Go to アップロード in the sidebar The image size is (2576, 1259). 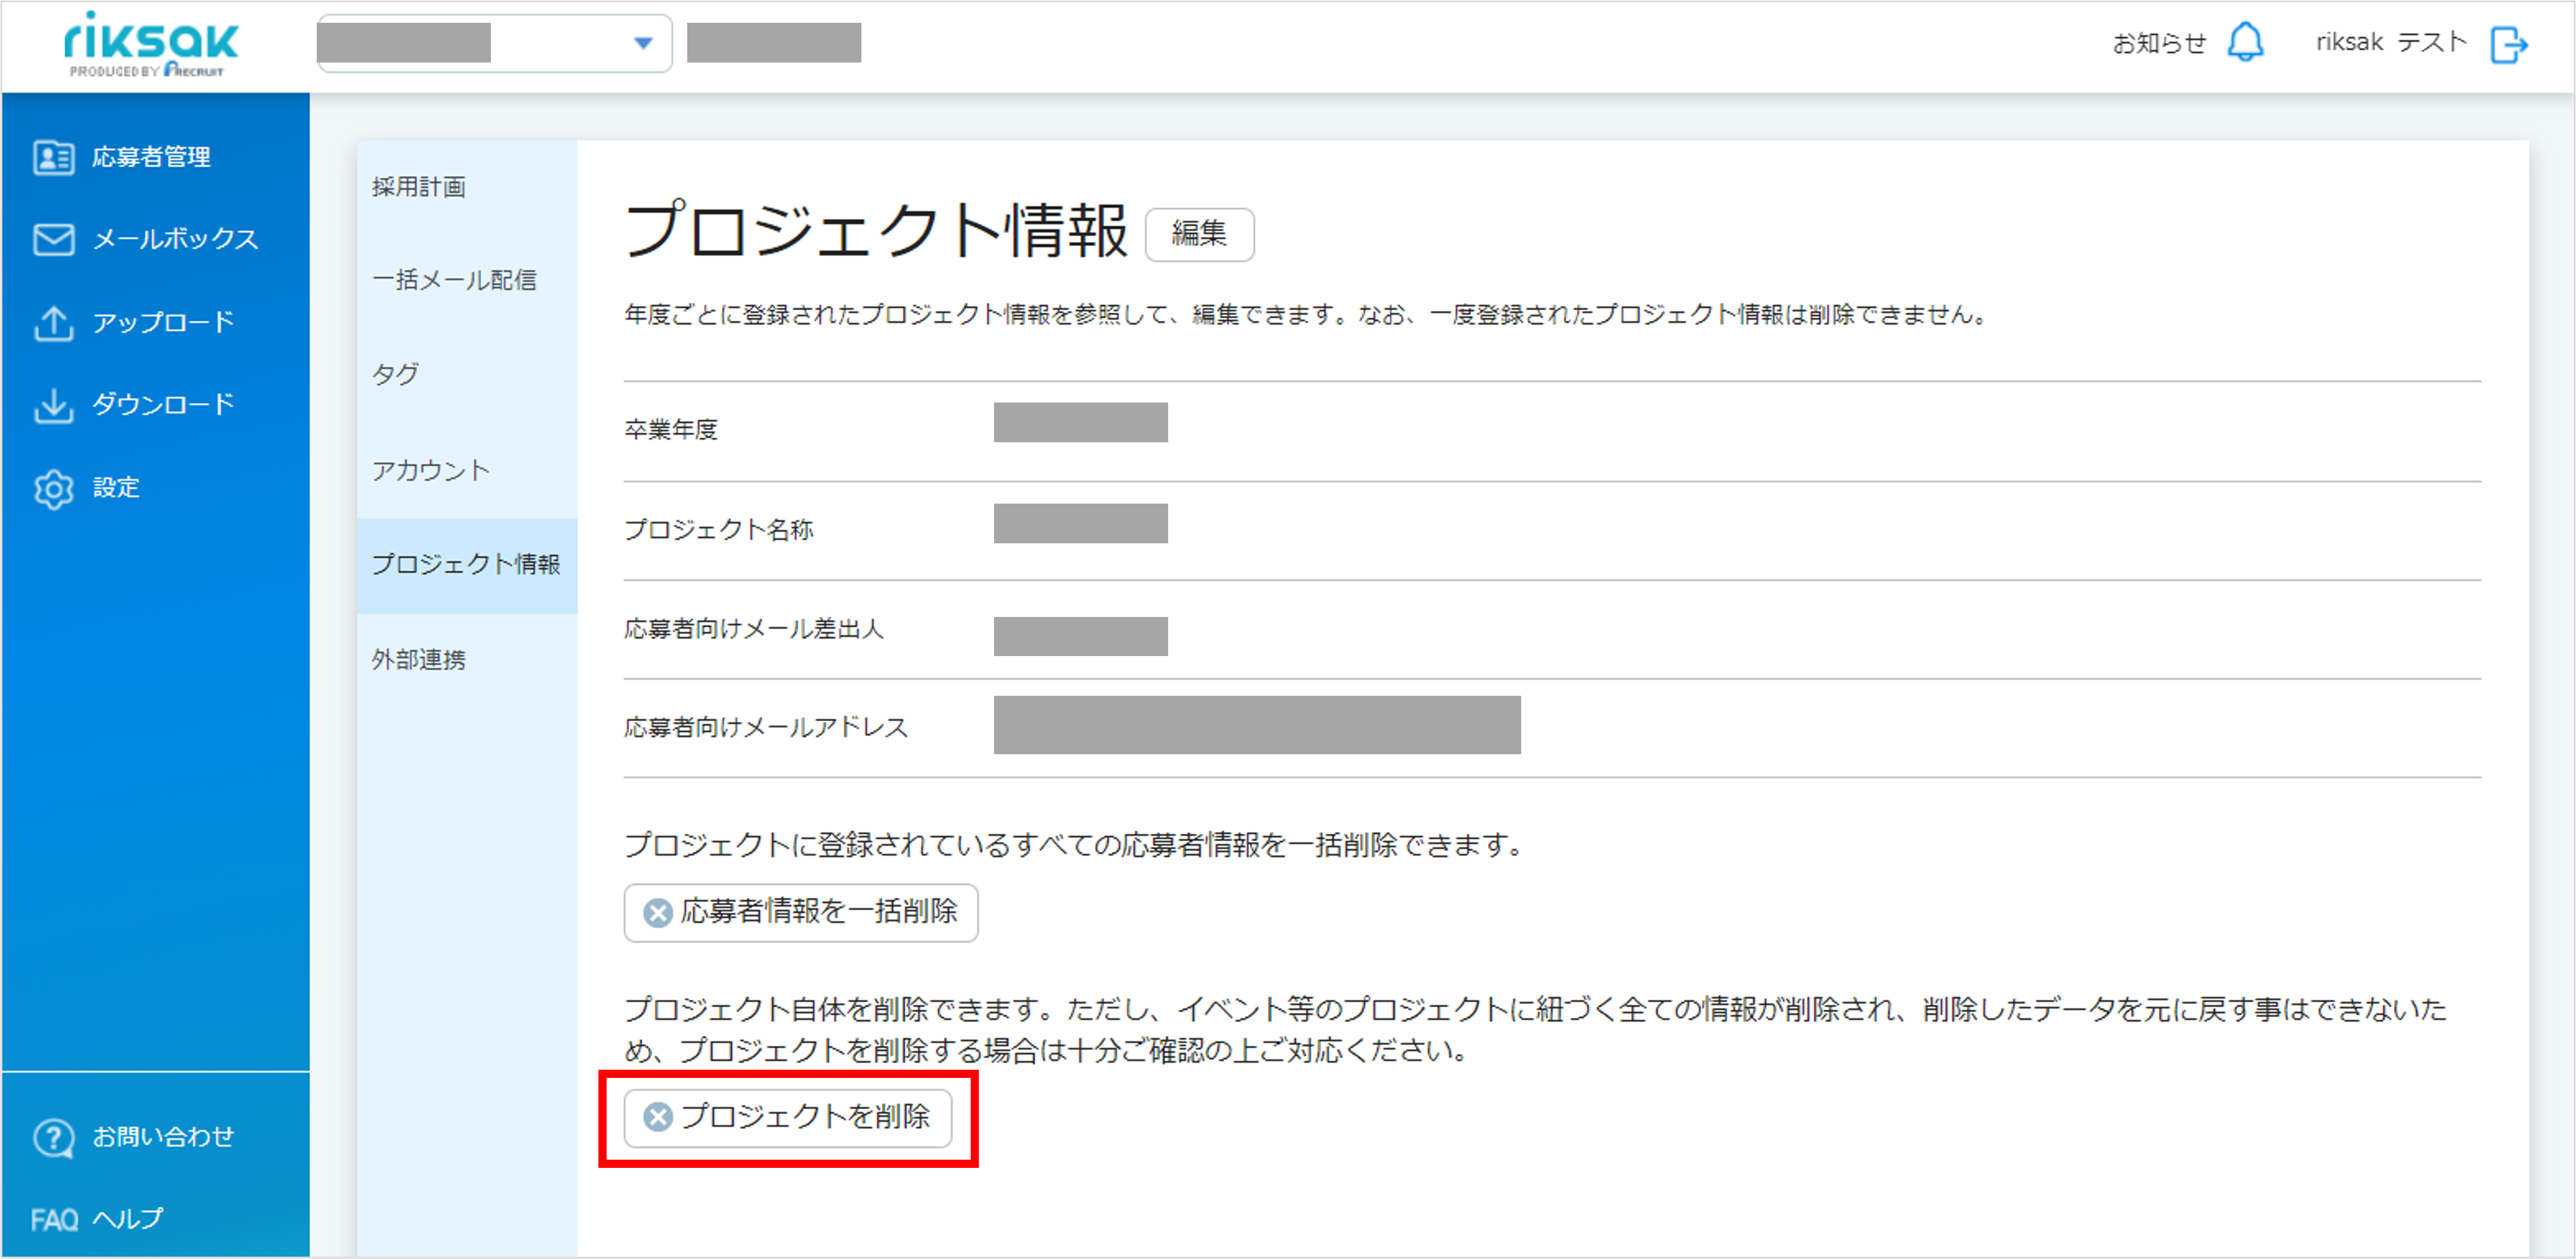pyautogui.click(x=163, y=322)
